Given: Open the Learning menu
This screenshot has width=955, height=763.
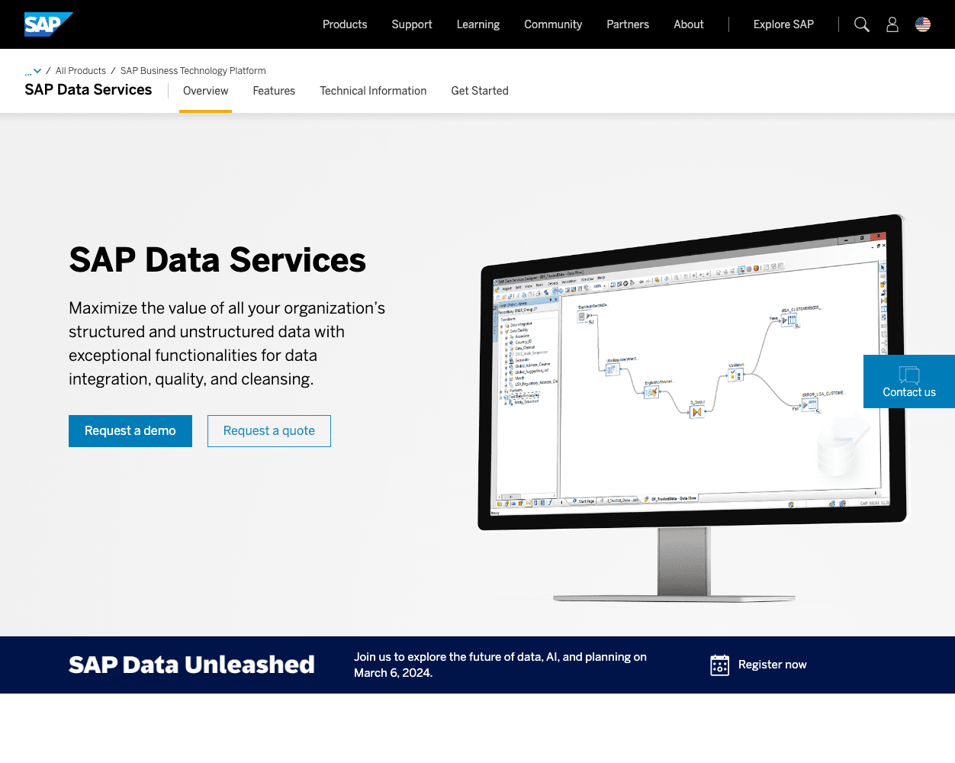Looking at the screenshot, I should click(x=478, y=24).
